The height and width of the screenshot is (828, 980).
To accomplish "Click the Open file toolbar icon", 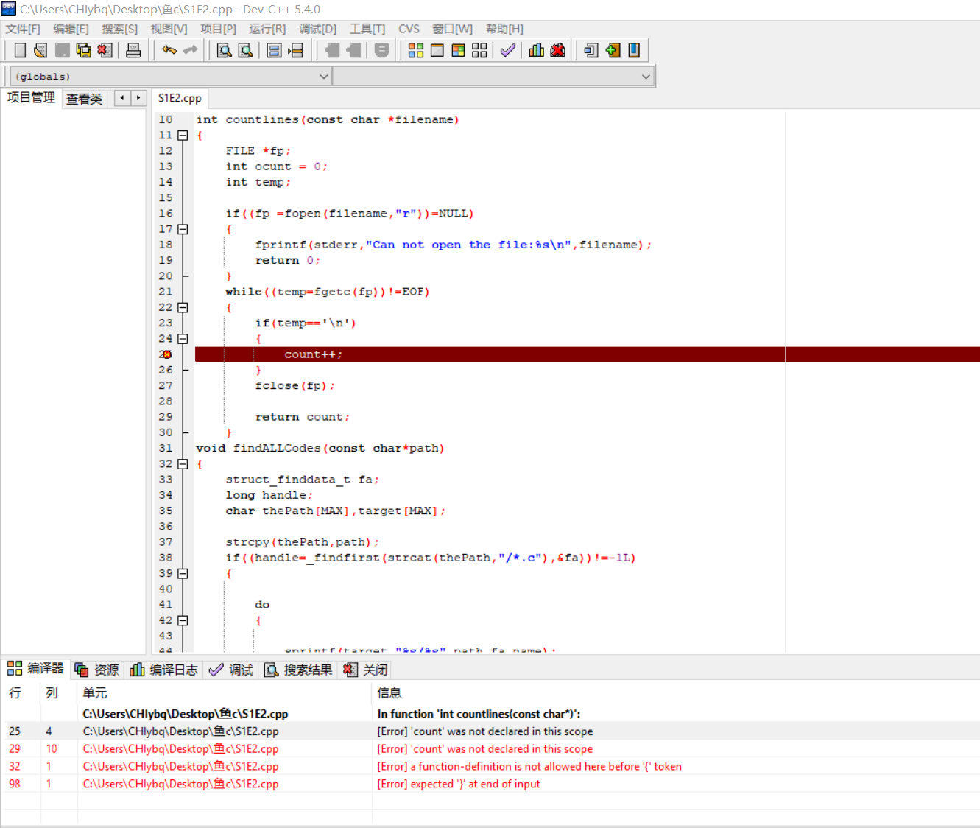I will 40,50.
